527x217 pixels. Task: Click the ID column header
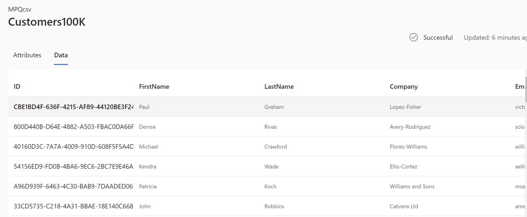[x=17, y=87]
